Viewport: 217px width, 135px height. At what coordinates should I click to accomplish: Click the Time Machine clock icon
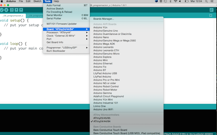tap(165, 1)
